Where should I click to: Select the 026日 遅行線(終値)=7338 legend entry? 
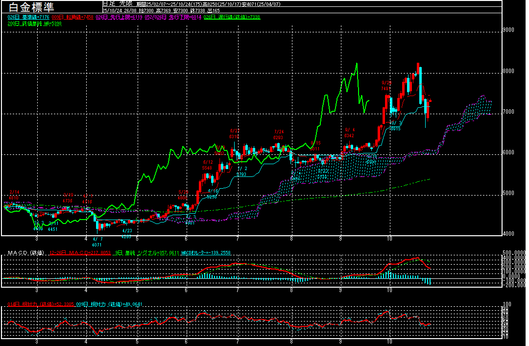click(232, 17)
